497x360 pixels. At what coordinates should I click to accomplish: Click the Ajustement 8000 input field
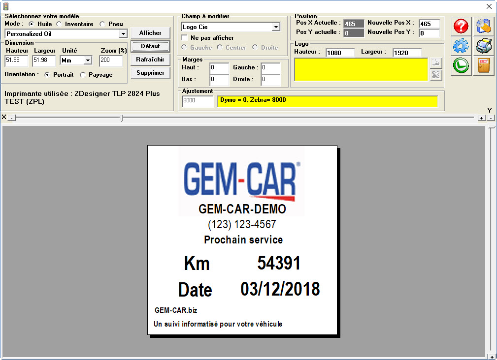tap(198, 101)
